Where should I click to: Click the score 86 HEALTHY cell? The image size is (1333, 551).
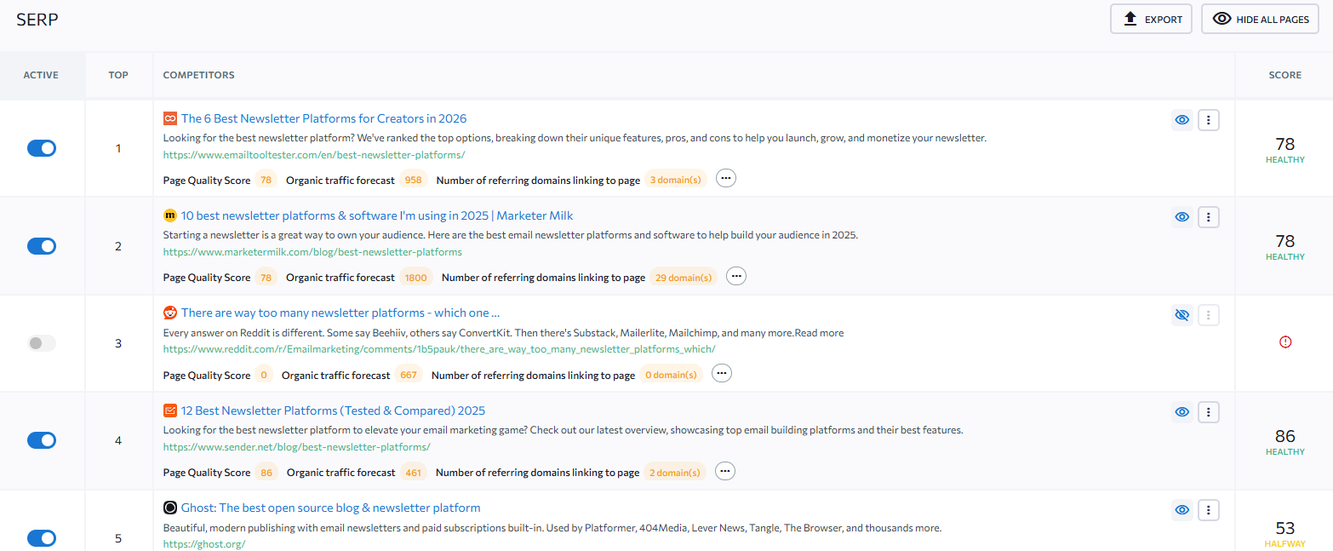(x=1284, y=442)
